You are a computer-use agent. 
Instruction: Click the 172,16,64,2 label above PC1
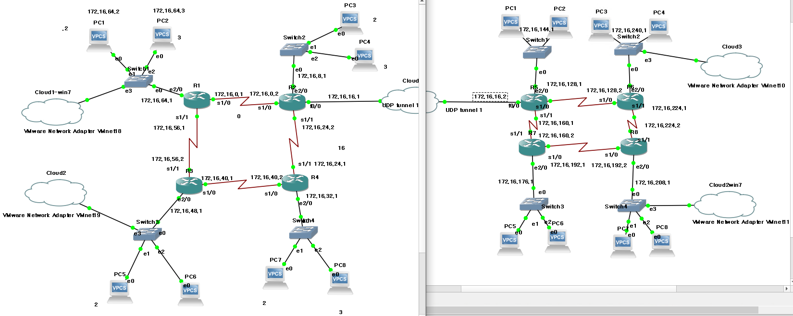pyautogui.click(x=103, y=12)
